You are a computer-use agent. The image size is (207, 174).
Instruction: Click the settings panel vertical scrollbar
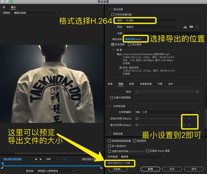click(205, 118)
